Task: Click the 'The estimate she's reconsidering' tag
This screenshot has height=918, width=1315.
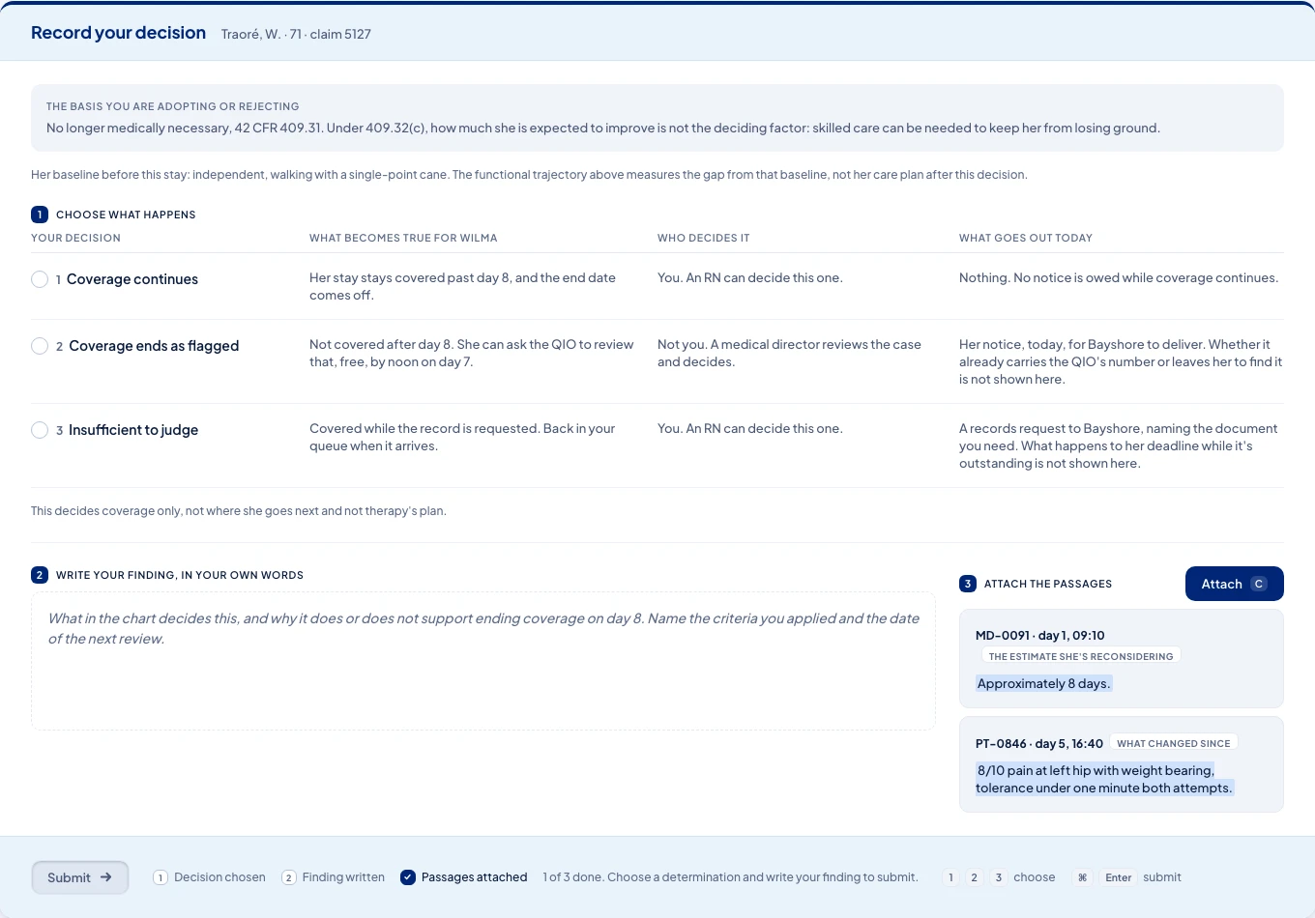Action: click(x=1081, y=656)
